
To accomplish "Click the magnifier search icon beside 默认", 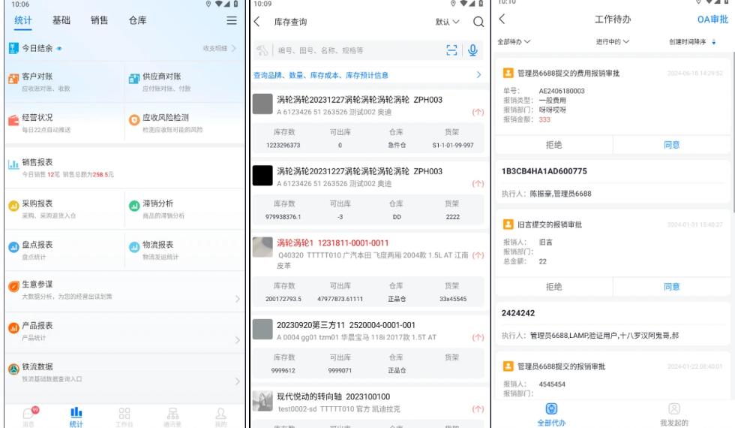I will click(478, 22).
